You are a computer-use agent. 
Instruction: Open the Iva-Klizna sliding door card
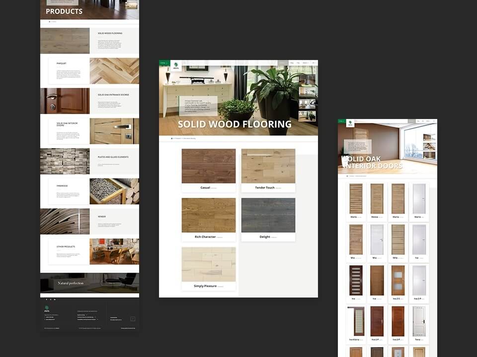pyautogui.click(x=356, y=324)
